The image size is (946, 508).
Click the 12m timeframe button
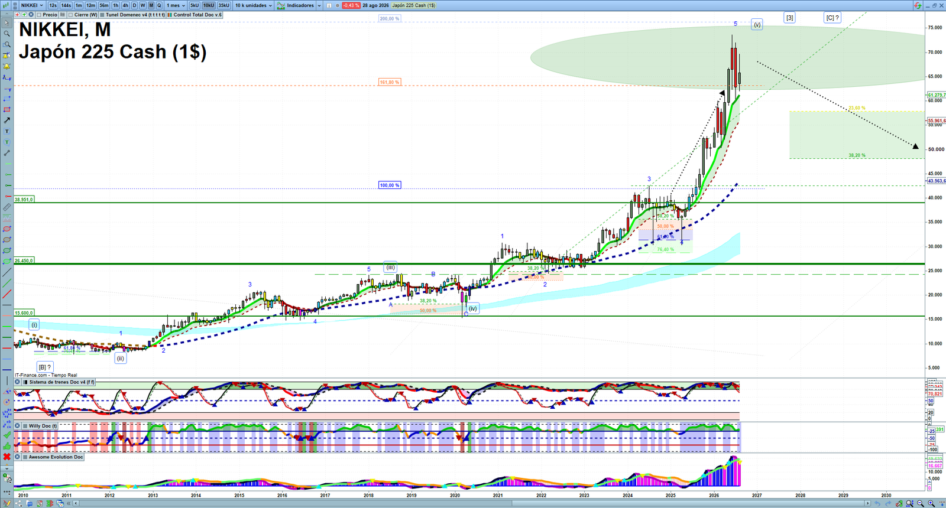pos(90,5)
